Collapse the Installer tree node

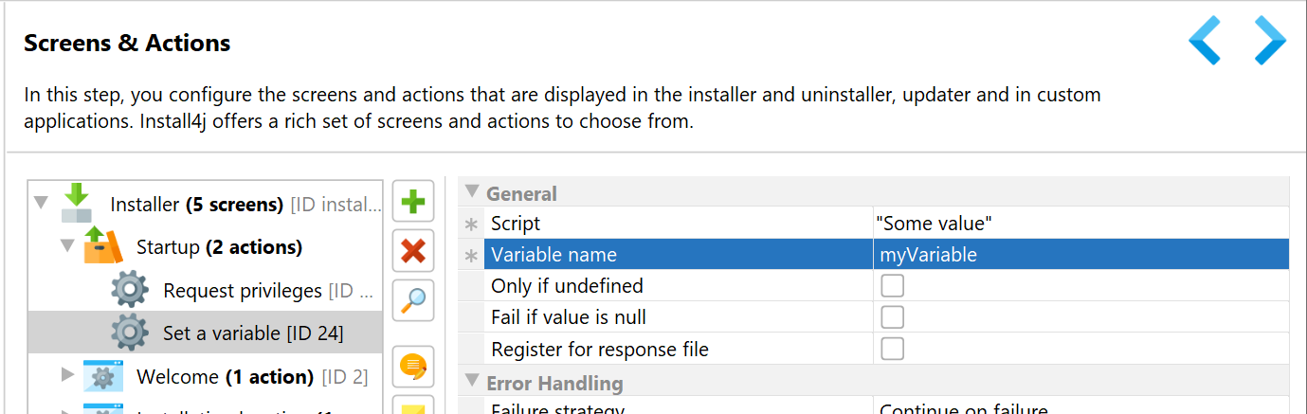coord(41,203)
